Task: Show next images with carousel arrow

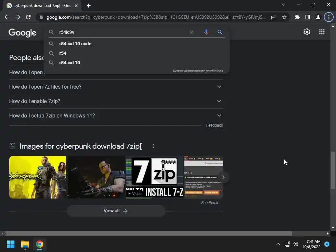Action: [x=223, y=177]
